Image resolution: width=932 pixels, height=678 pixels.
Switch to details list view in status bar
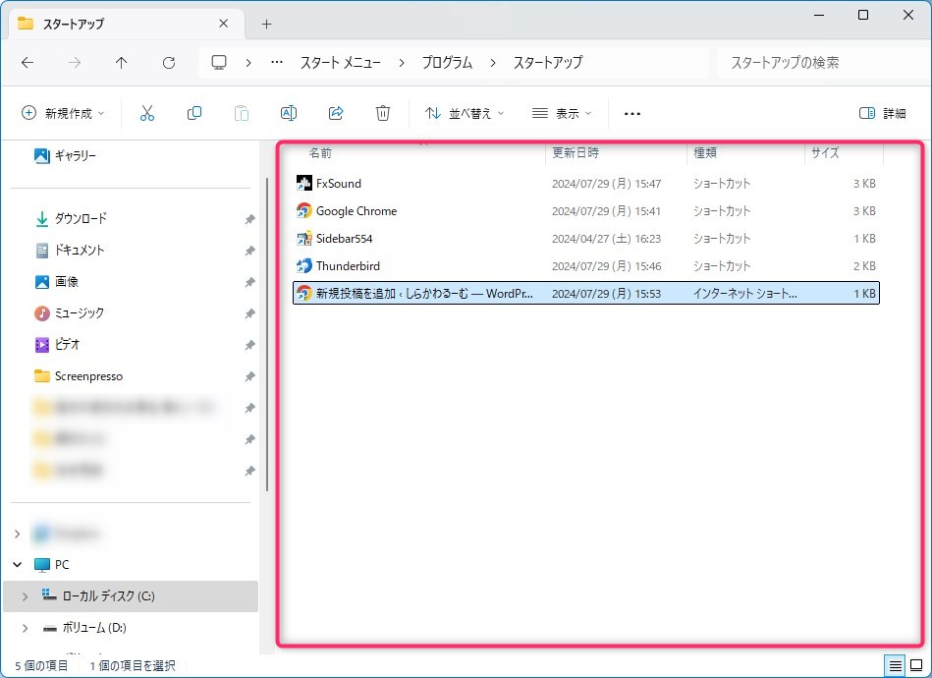point(895,665)
